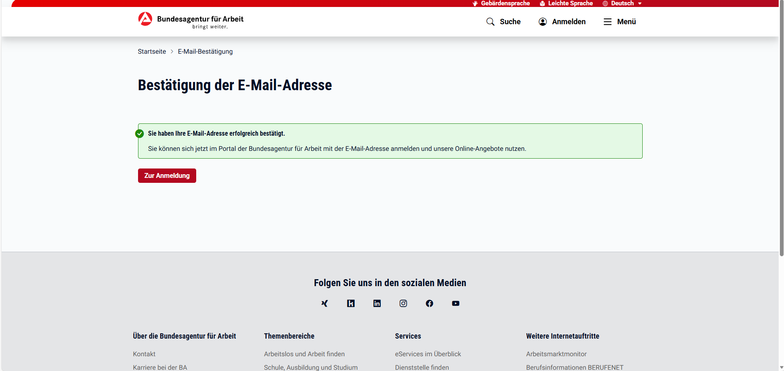Open Suche with the magnifier icon
The image size is (784, 371).
[503, 22]
